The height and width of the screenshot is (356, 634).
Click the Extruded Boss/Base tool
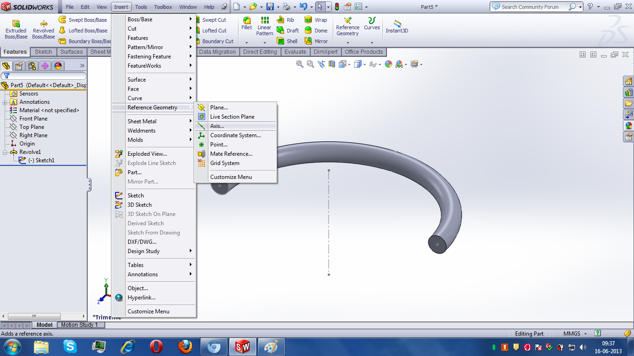click(x=16, y=30)
